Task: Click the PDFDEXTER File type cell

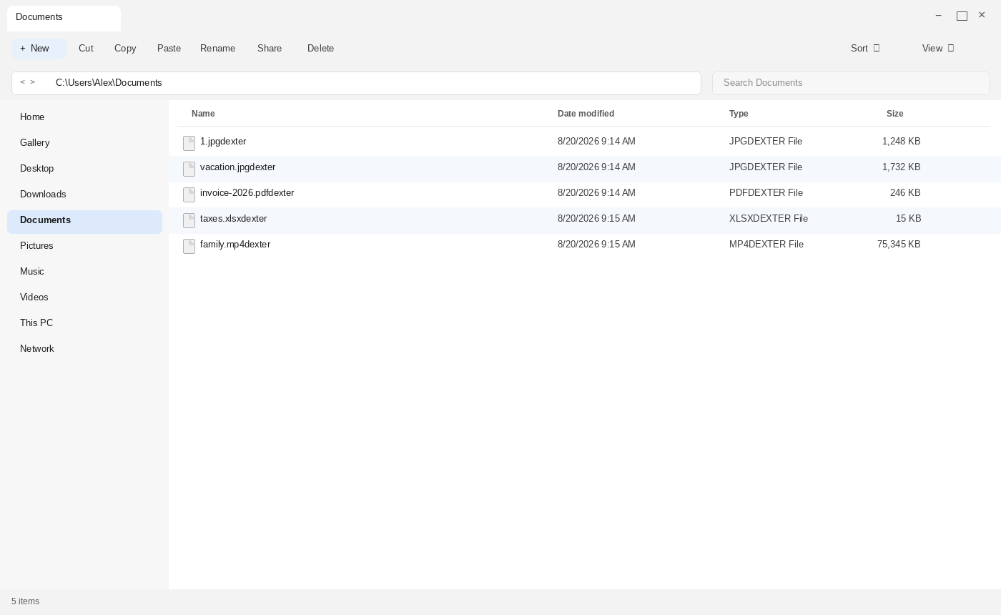Action: pyautogui.click(x=766, y=193)
